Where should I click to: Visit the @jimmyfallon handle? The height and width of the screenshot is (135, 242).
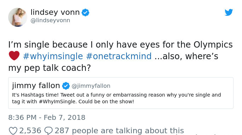click(91, 86)
